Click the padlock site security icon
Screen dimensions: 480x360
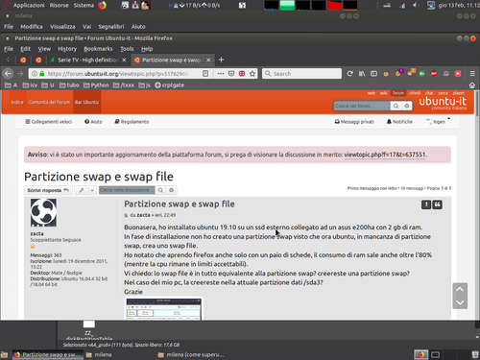point(42,74)
